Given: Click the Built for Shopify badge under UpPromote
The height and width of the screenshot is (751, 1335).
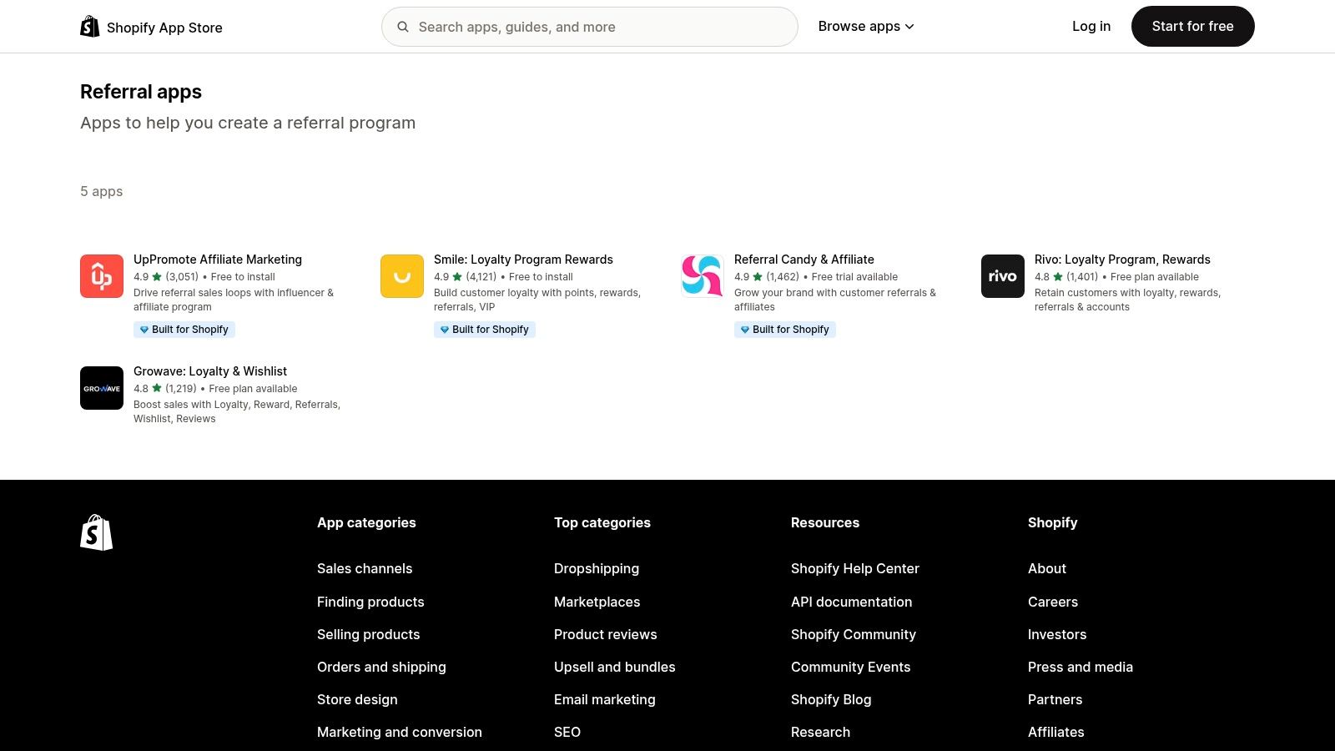Looking at the screenshot, I should [x=184, y=329].
